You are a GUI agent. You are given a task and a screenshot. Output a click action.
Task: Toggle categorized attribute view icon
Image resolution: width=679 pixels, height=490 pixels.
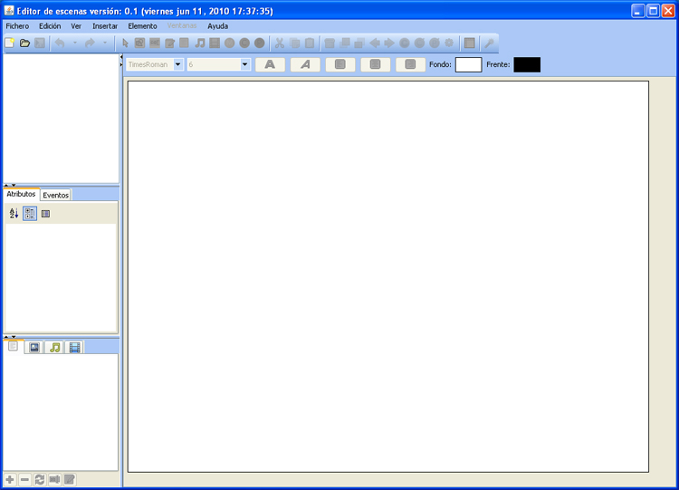pos(30,213)
